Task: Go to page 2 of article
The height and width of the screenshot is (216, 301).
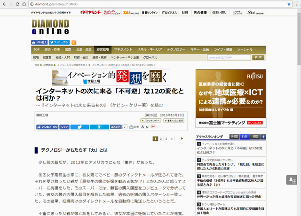Action: [x=161, y=139]
